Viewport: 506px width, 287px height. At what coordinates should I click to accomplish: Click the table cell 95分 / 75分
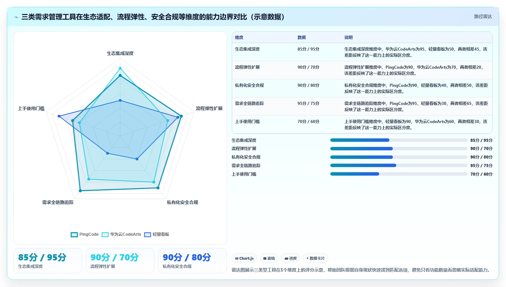click(308, 104)
